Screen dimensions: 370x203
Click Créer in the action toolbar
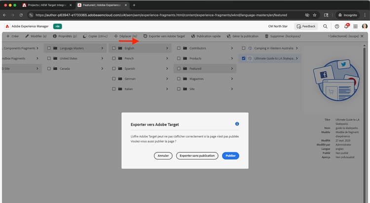click(x=12, y=36)
